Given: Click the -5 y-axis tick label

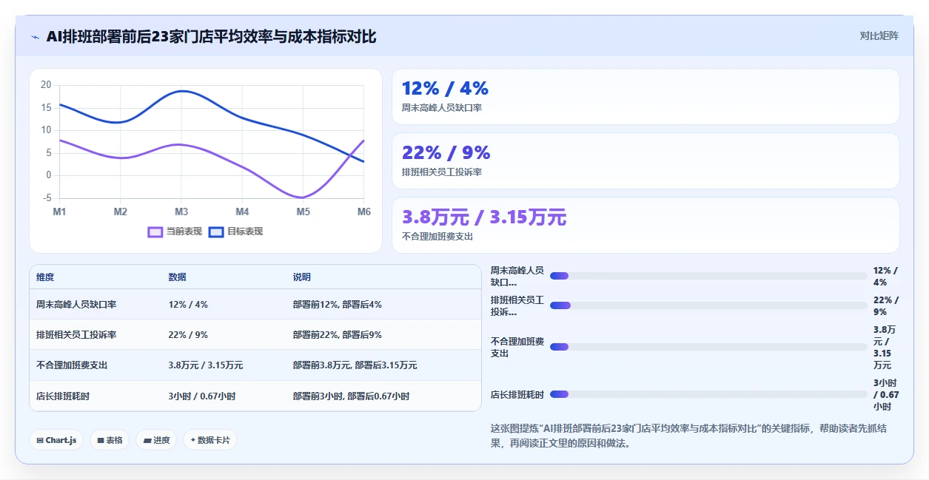Looking at the screenshot, I should (47, 198).
